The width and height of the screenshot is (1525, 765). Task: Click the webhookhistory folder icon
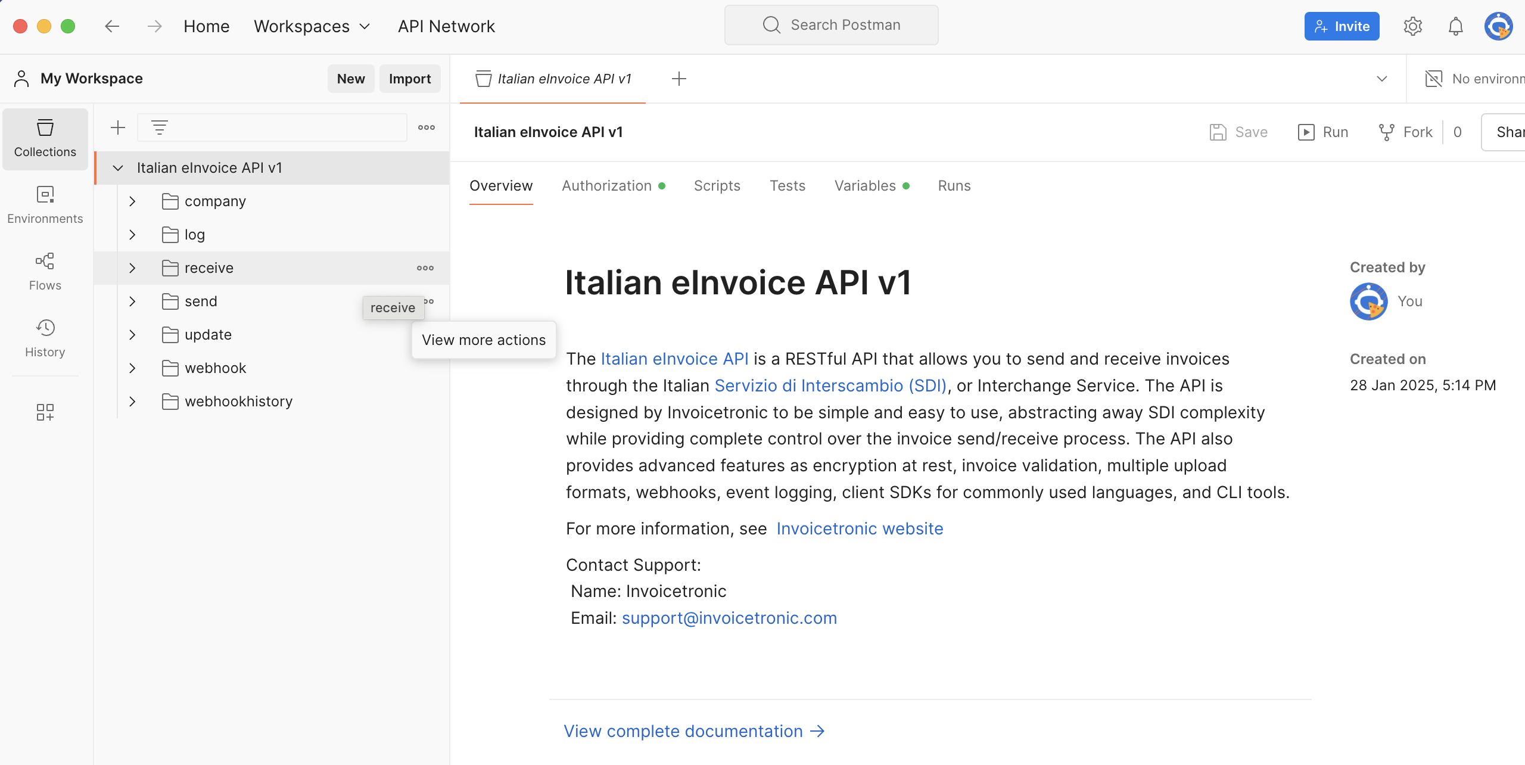(170, 402)
